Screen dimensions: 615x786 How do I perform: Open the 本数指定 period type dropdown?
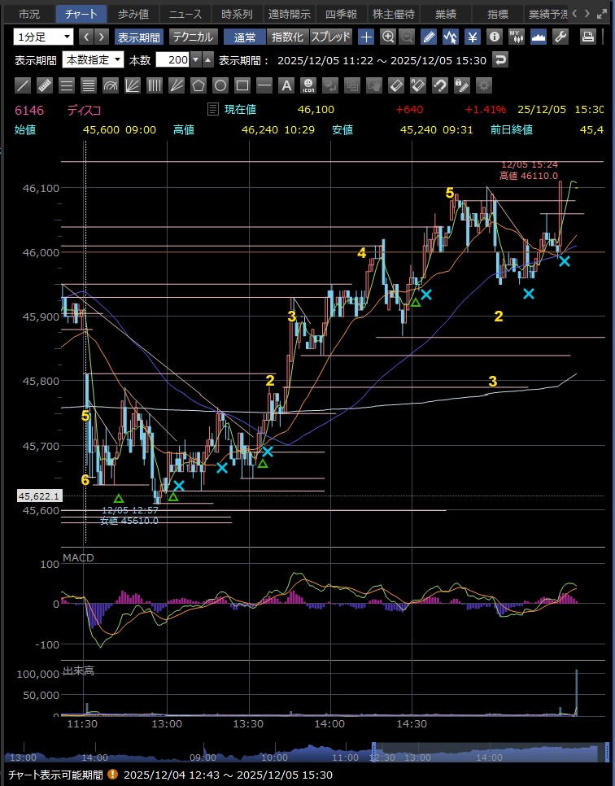click(x=94, y=59)
